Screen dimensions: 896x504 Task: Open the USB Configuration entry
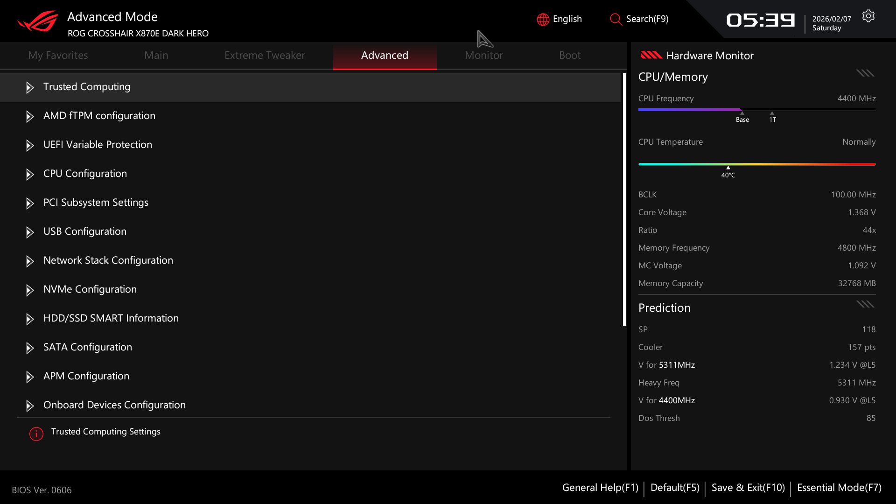point(84,231)
